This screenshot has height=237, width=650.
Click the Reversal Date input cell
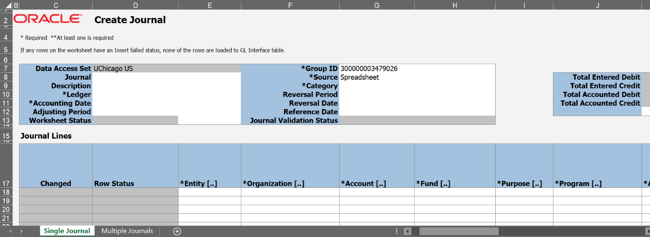tap(417, 103)
